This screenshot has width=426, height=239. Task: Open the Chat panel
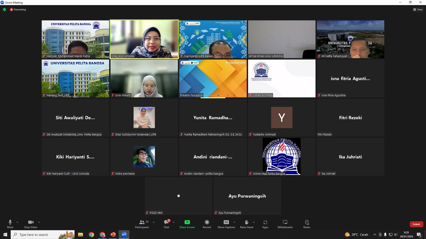[x=166, y=224]
